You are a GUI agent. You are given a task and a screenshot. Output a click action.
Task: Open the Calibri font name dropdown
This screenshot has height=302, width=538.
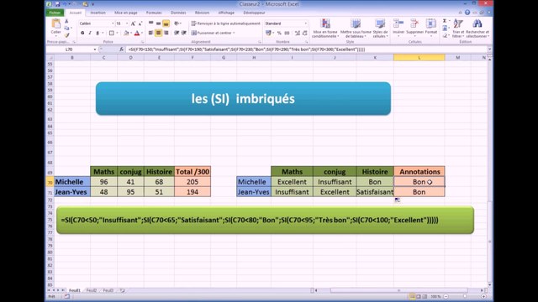[x=113, y=23]
